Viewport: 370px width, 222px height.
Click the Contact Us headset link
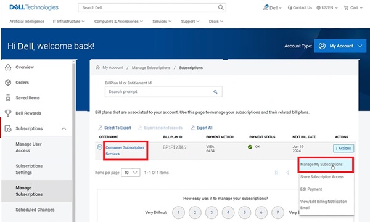coord(300,7)
